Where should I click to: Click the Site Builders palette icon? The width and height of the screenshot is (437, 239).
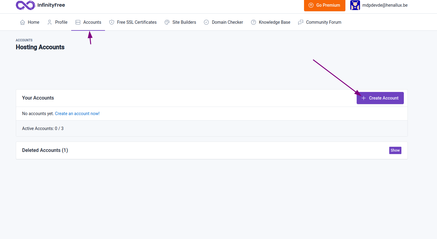tap(167, 22)
